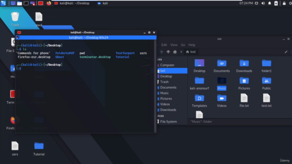Select the Music folder in file view

point(222,83)
